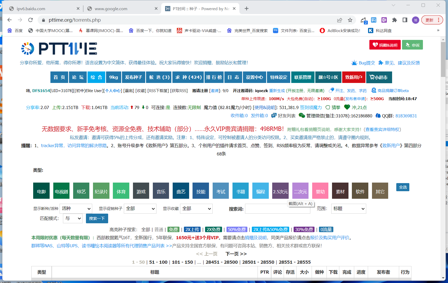Toggle the 软件 category tile
Viewport: 448px width, 283px height.
(x=360, y=191)
